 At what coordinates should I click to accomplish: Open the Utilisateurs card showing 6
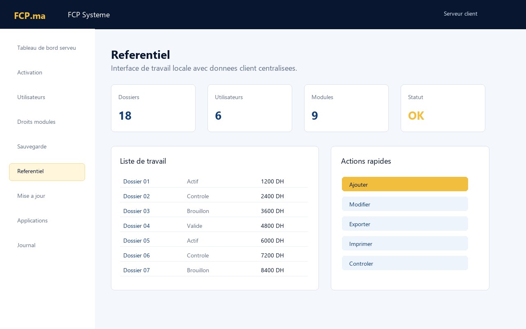(x=250, y=108)
